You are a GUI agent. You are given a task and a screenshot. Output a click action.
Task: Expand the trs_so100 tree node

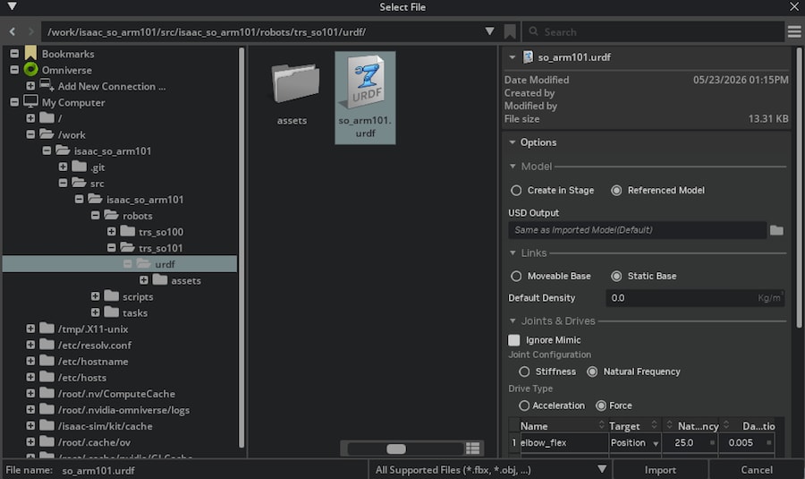(x=112, y=231)
